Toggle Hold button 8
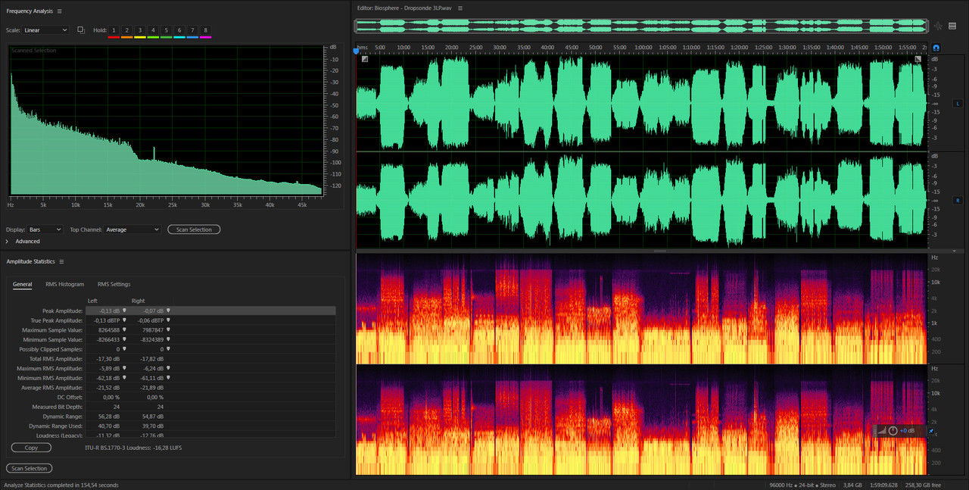Viewport: 969px width, 490px height. point(206,30)
